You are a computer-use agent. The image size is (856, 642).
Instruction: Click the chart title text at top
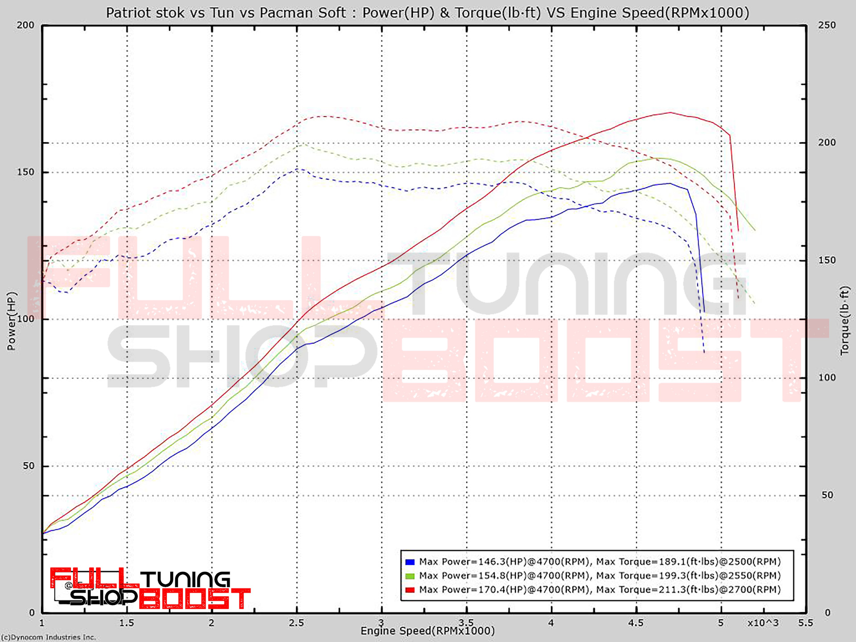(x=427, y=12)
